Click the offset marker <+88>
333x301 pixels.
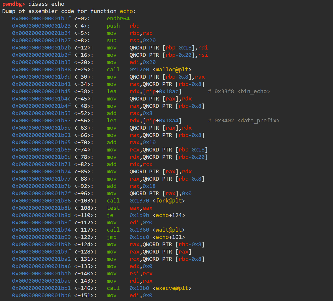click(x=84, y=179)
